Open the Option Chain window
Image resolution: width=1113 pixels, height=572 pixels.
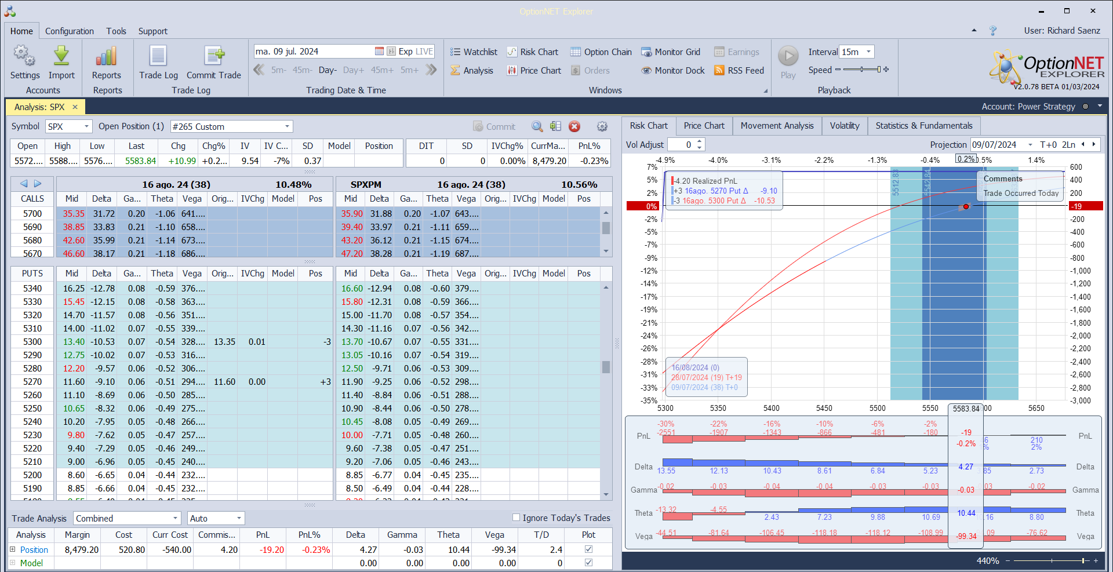pos(601,52)
